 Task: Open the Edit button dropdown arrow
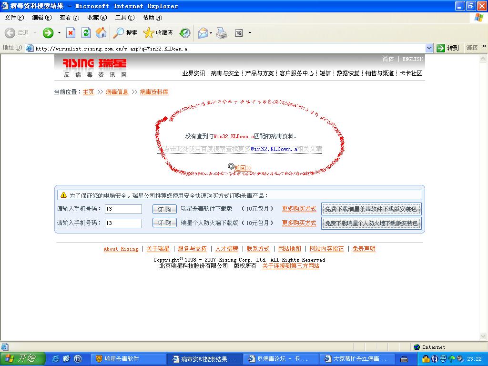click(250, 33)
